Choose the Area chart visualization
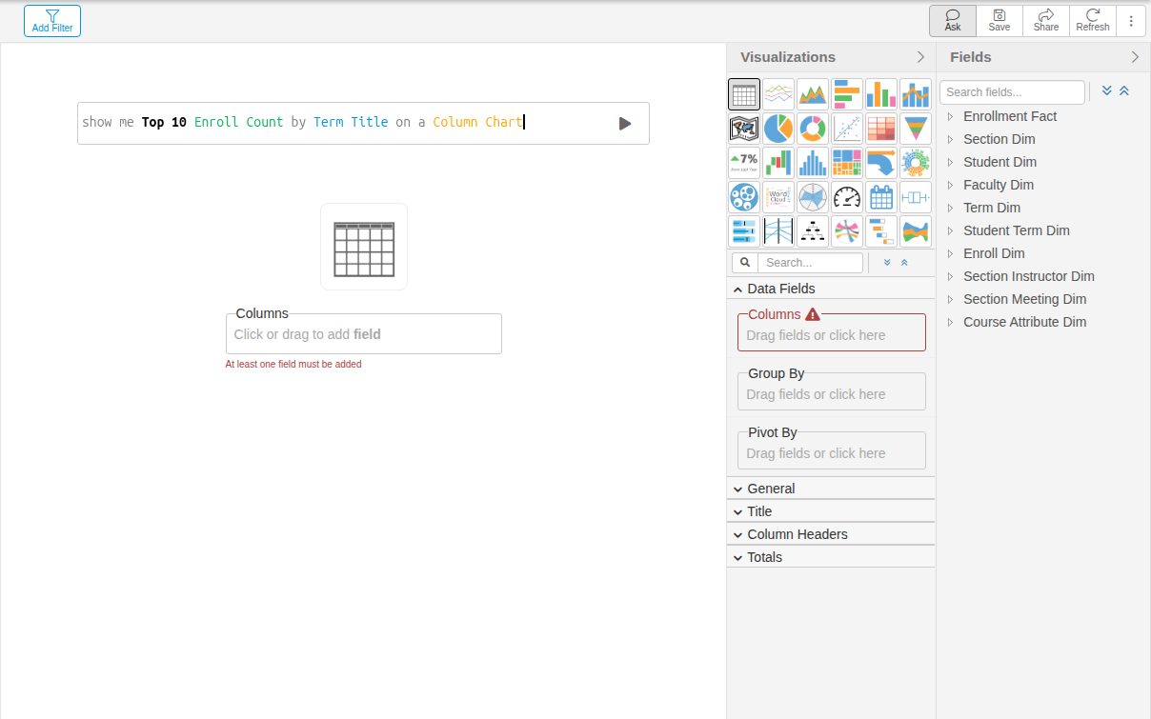 [813, 94]
